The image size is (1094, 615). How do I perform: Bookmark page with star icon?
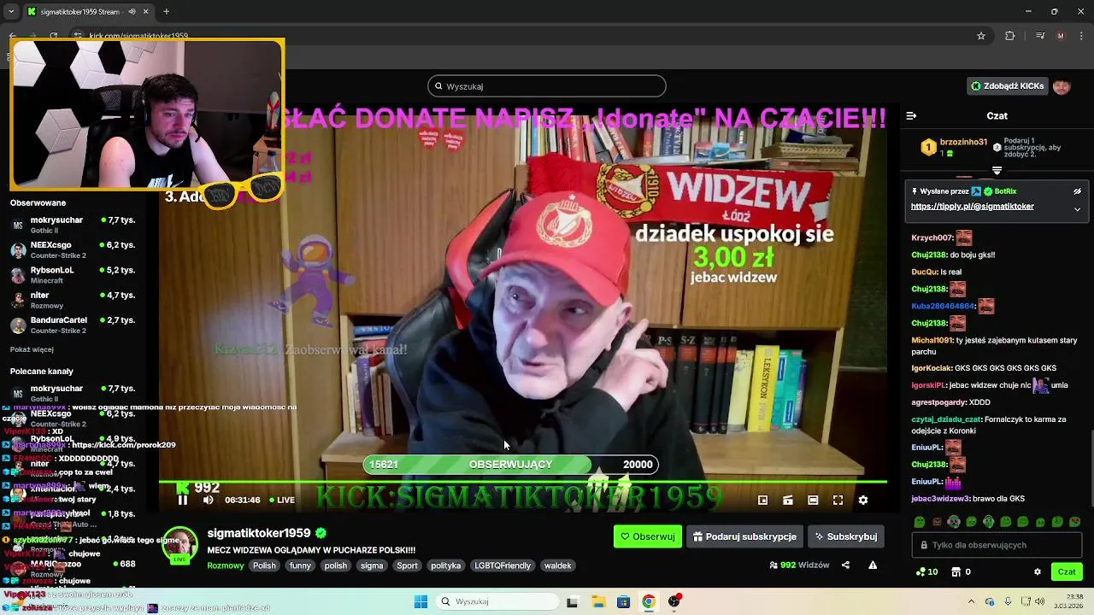point(981,36)
